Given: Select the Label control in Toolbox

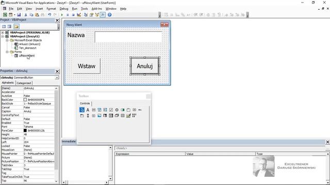Looking at the screenshot, I should [88, 109].
